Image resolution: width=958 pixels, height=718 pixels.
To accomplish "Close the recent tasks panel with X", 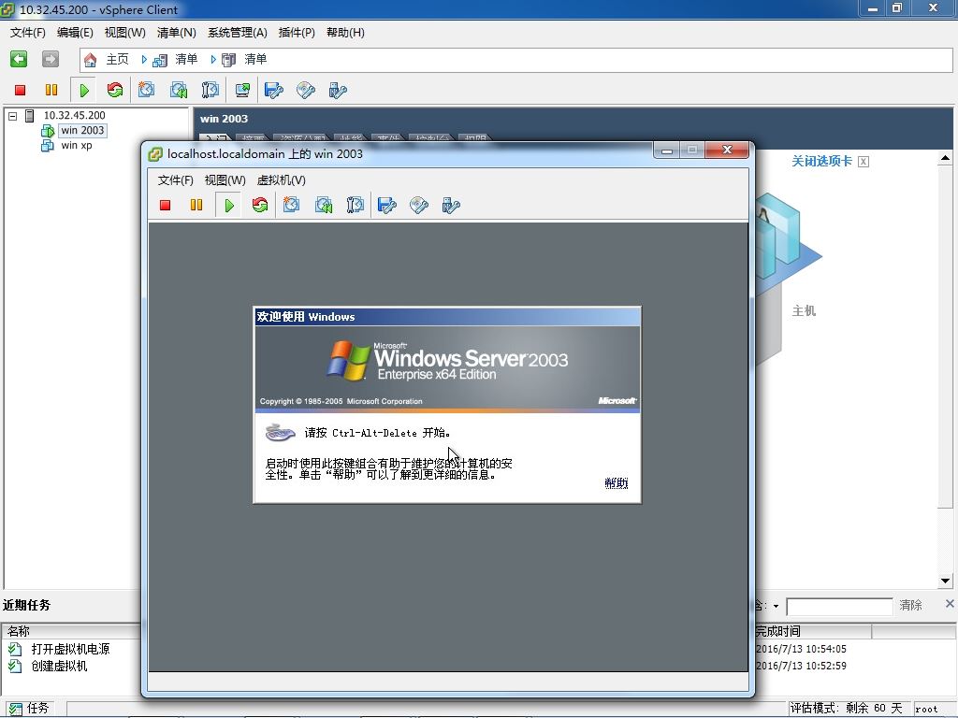I will tap(950, 604).
